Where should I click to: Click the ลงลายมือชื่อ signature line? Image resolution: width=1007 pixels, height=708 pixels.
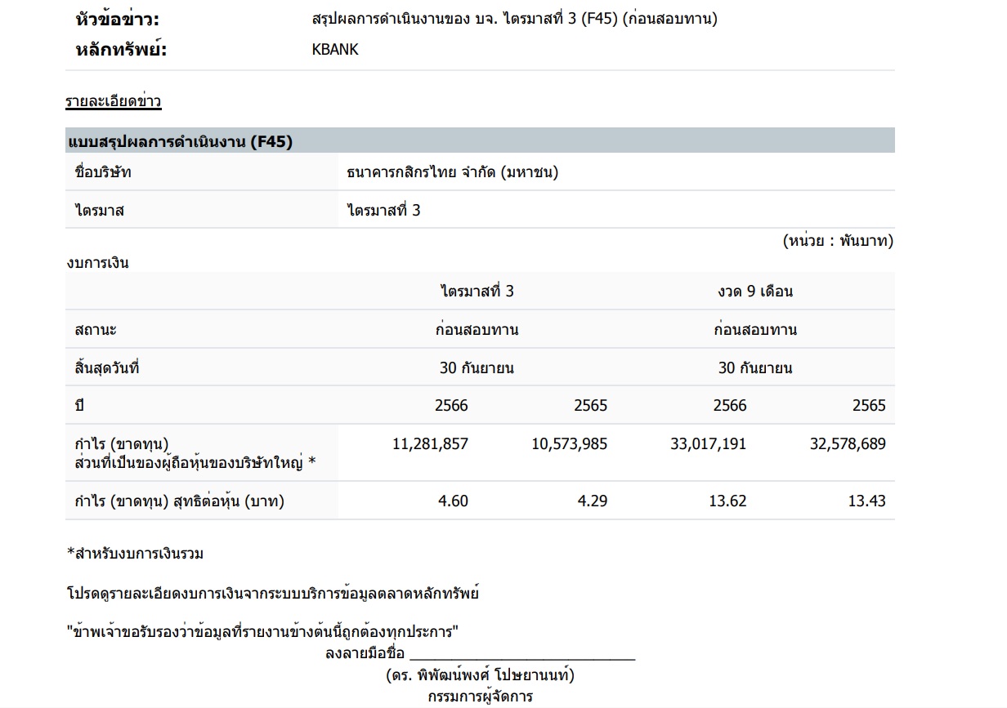(x=480, y=653)
